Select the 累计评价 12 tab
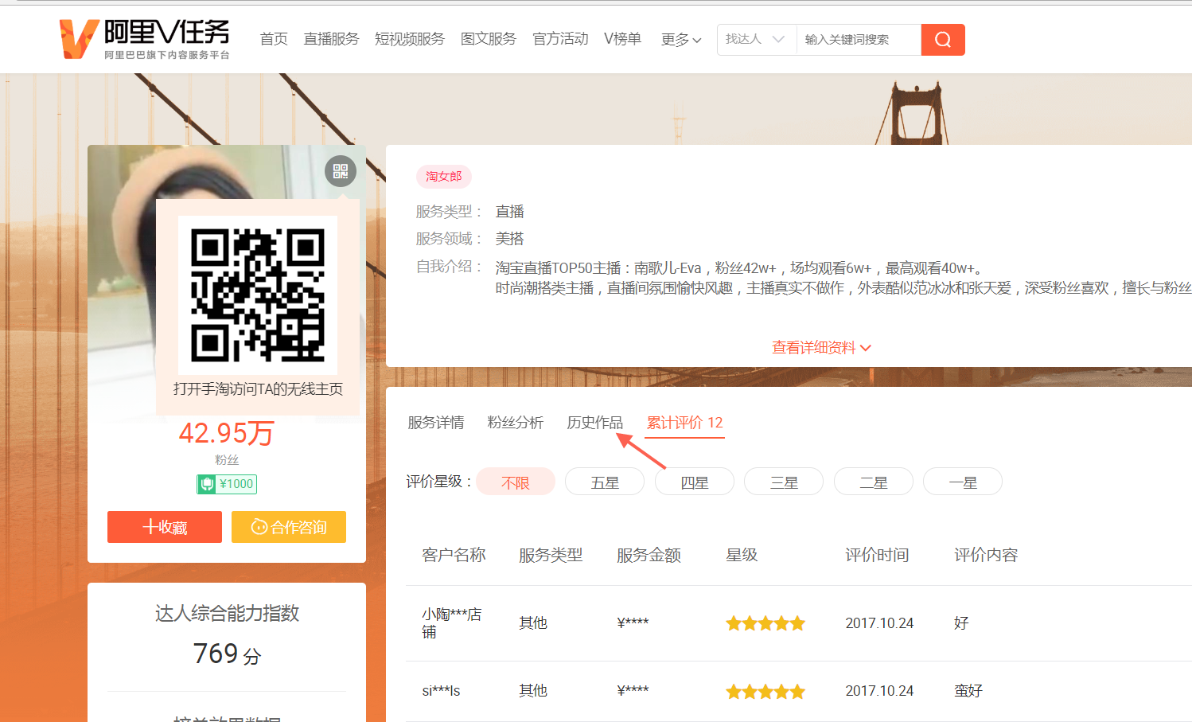Image resolution: width=1192 pixels, height=722 pixels. (684, 423)
